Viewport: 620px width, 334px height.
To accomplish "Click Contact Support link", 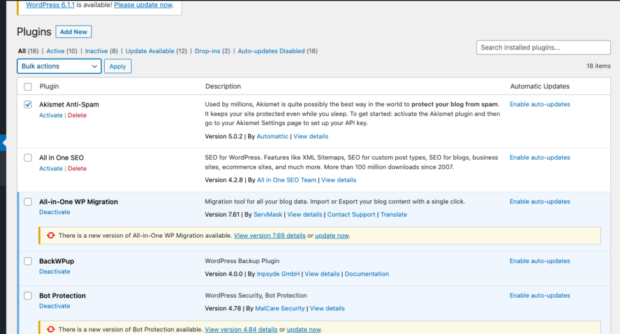I will pyautogui.click(x=351, y=215).
